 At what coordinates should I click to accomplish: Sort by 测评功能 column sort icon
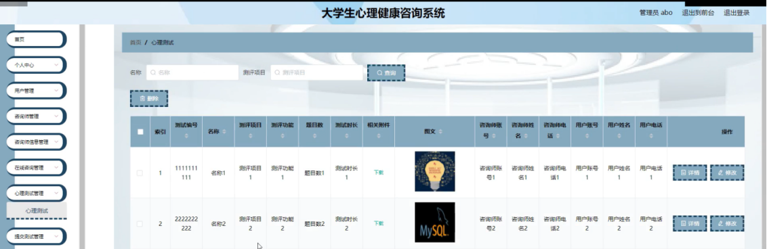coord(283,136)
